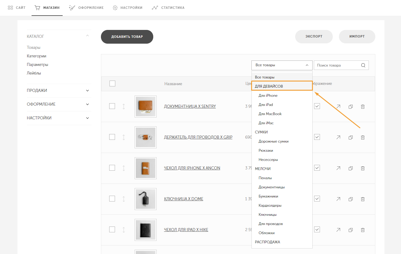
Task: Open the Лейблы sidebar link
Action: point(34,73)
